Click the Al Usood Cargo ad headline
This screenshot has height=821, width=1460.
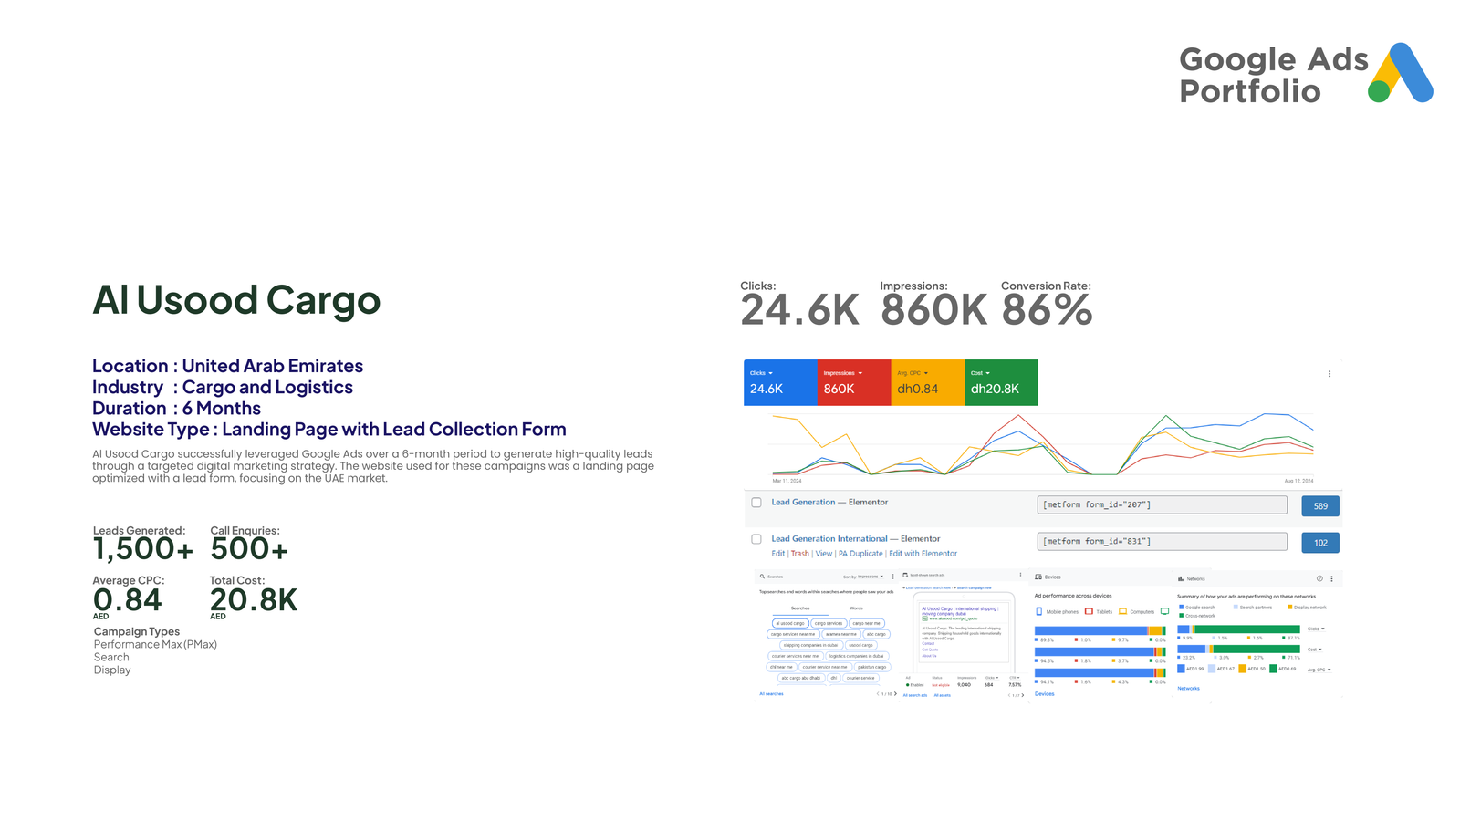(x=960, y=611)
